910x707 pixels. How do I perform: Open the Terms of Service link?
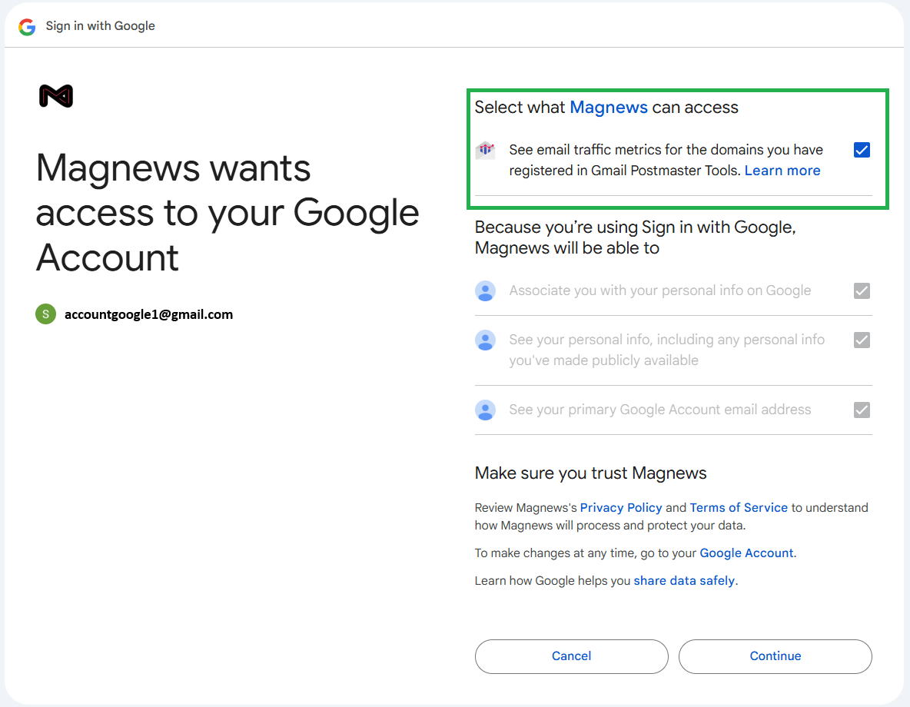click(738, 508)
